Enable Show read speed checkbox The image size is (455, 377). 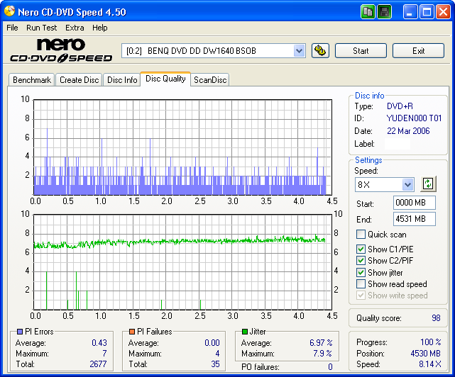361,284
